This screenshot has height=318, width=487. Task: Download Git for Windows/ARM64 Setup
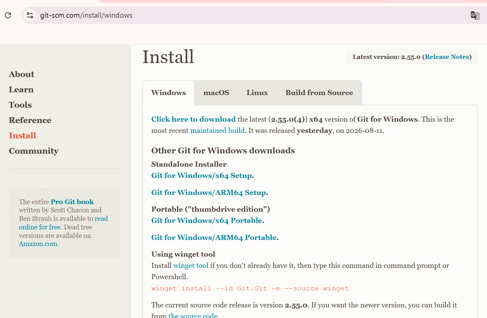209,193
